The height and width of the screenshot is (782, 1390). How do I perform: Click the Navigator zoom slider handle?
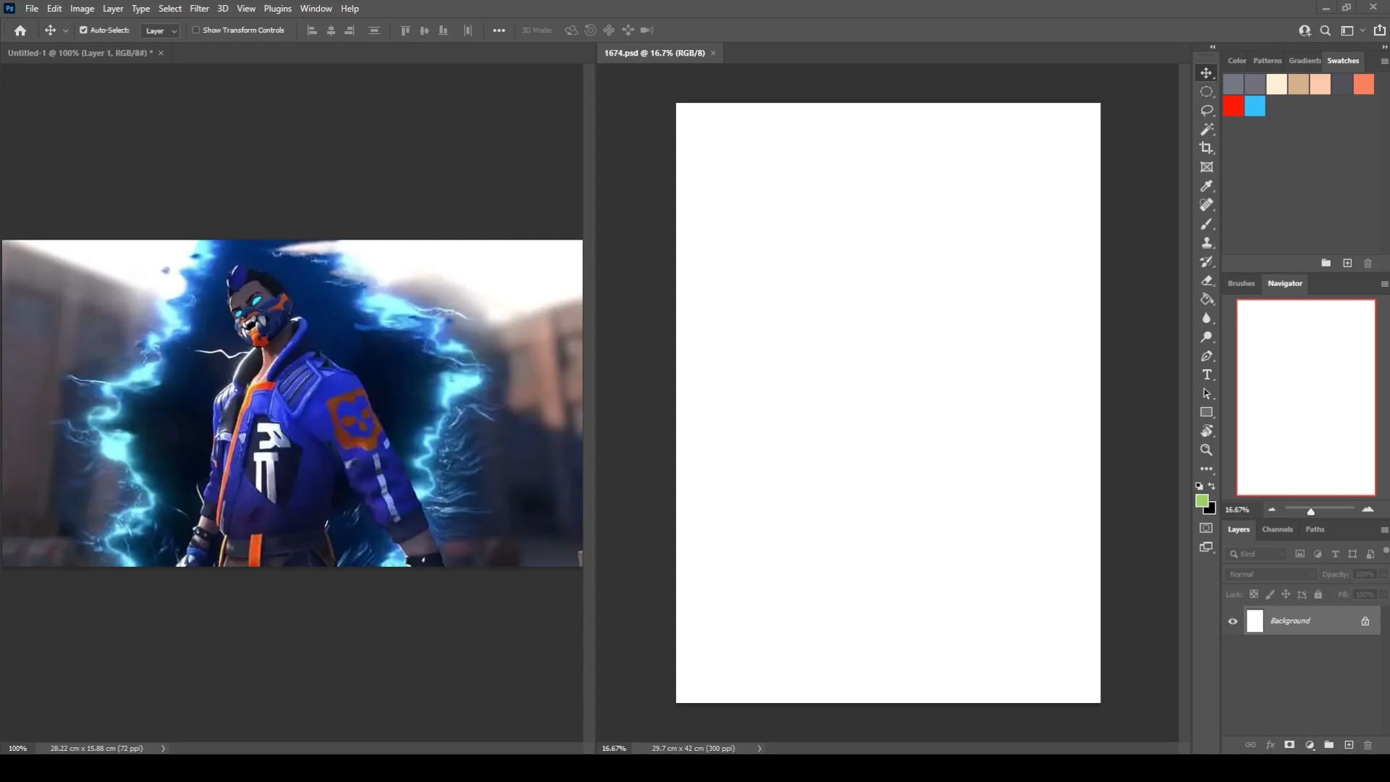1310,511
